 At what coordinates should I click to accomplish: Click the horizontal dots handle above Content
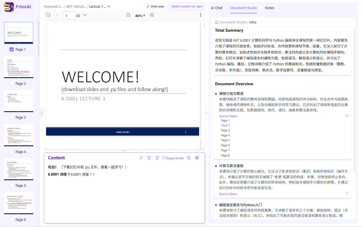(x=124, y=151)
